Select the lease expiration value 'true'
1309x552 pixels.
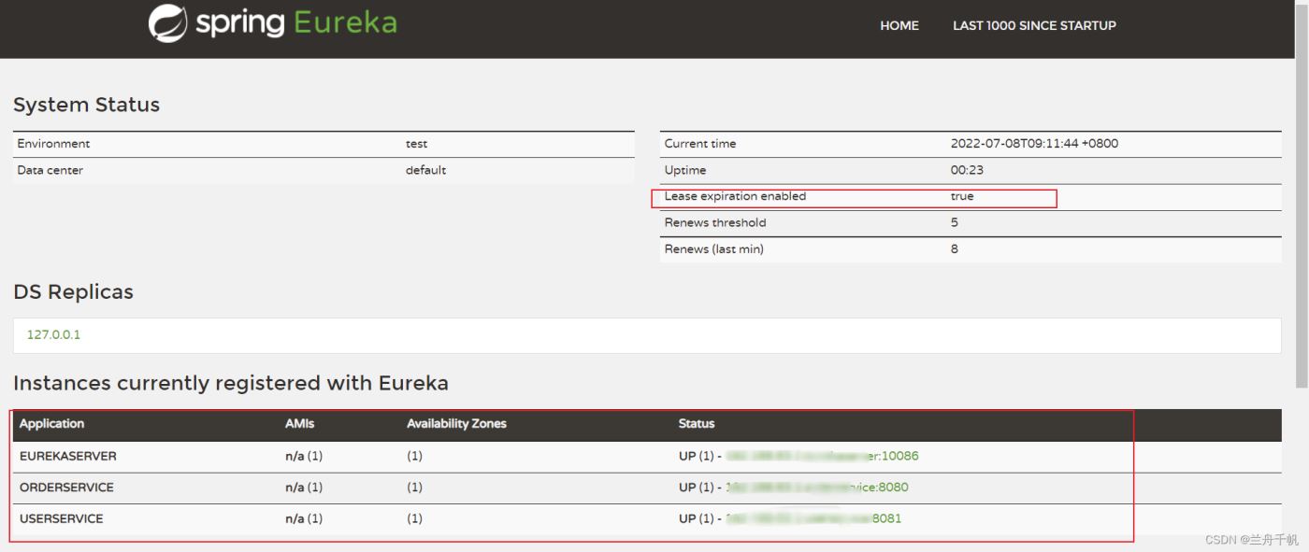pyautogui.click(x=962, y=196)
